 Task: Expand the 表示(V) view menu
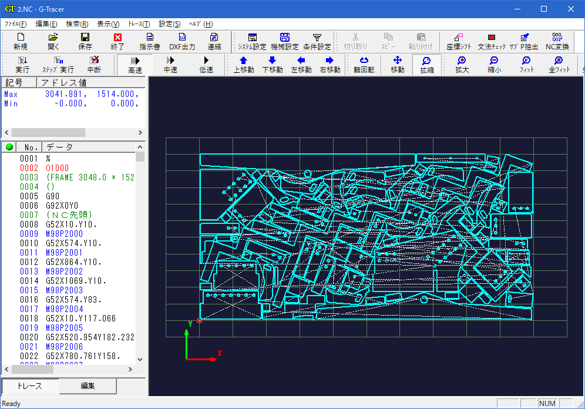point(108,24)
